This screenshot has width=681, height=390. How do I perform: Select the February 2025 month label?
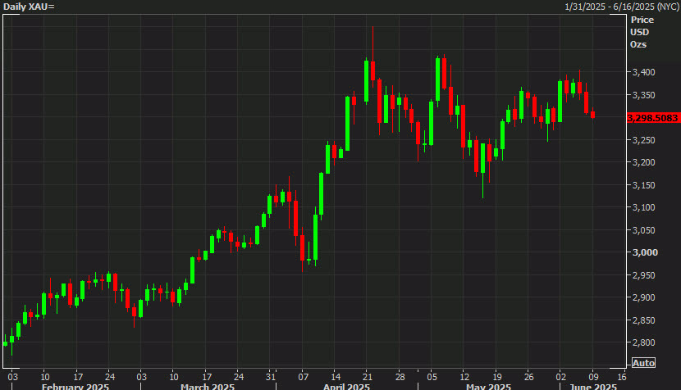74,386
